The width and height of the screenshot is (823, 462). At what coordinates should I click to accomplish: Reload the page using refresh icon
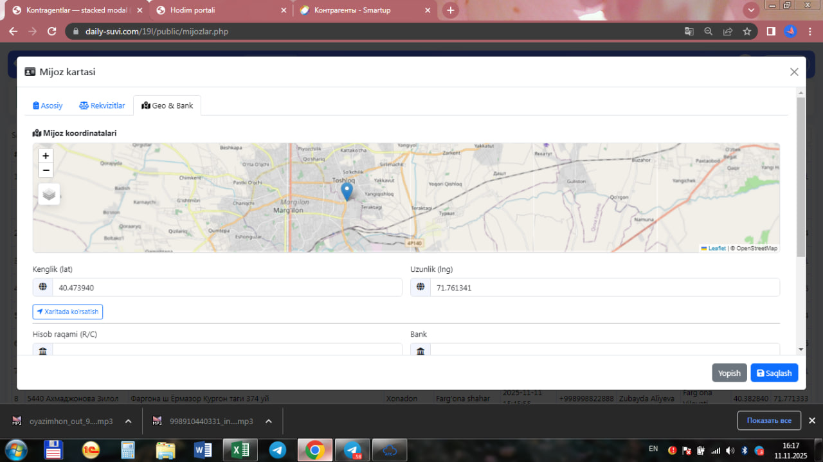(52, 31)
